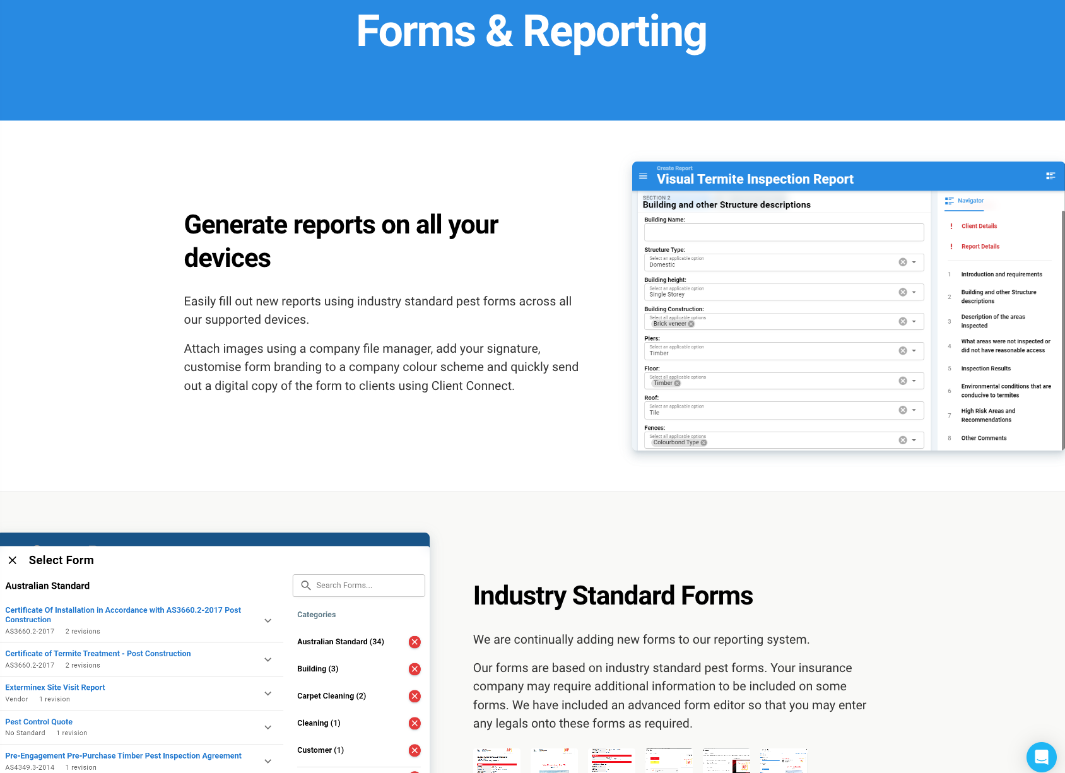This screenshot has width=1065, height=773.
Task: Go to Inspection Results section
Action: click(986, 369)
